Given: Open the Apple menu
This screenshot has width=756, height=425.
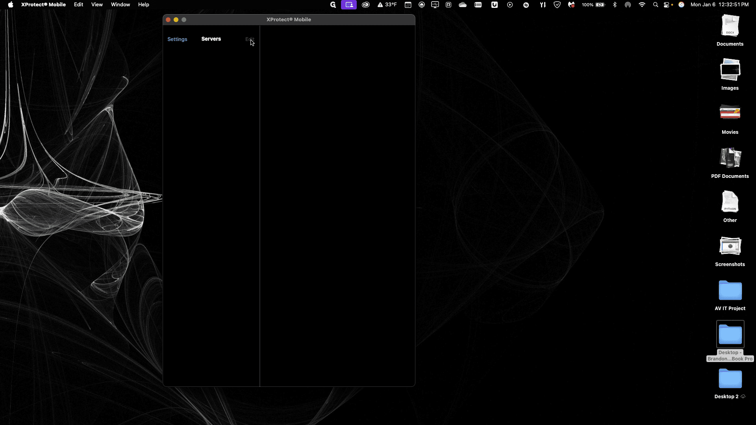Looking at the screenshot, I should (x=11, y=5).
